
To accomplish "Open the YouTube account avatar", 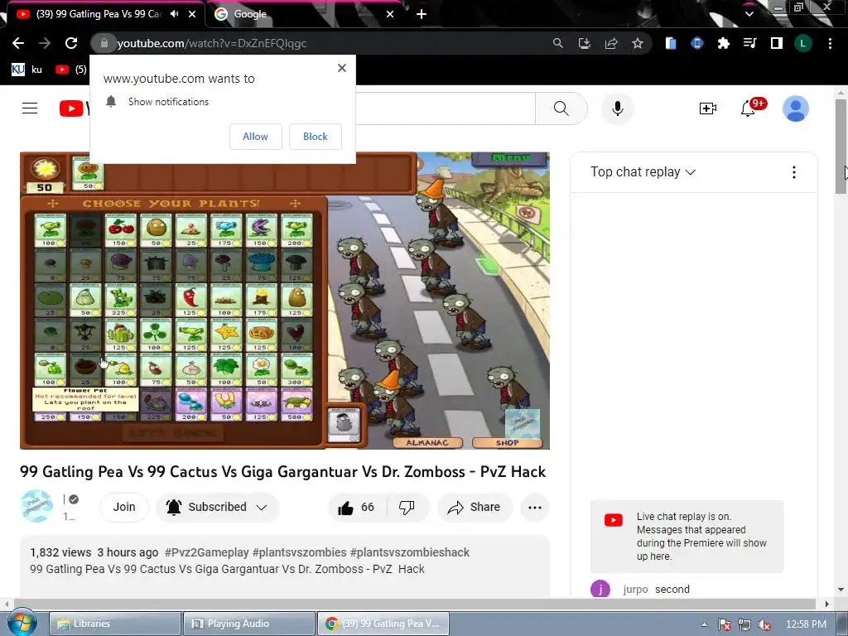I will click(x=796, y=108).
